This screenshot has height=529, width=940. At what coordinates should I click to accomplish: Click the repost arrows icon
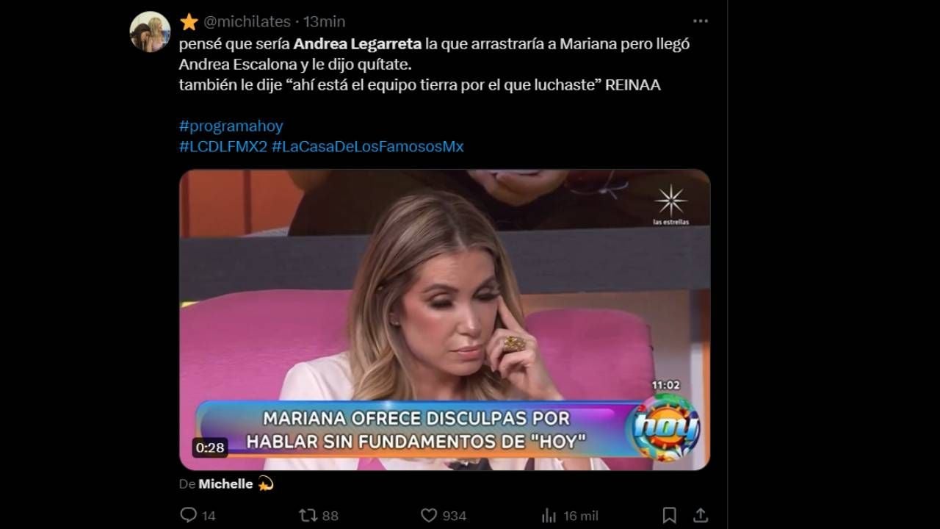(308, 515)
